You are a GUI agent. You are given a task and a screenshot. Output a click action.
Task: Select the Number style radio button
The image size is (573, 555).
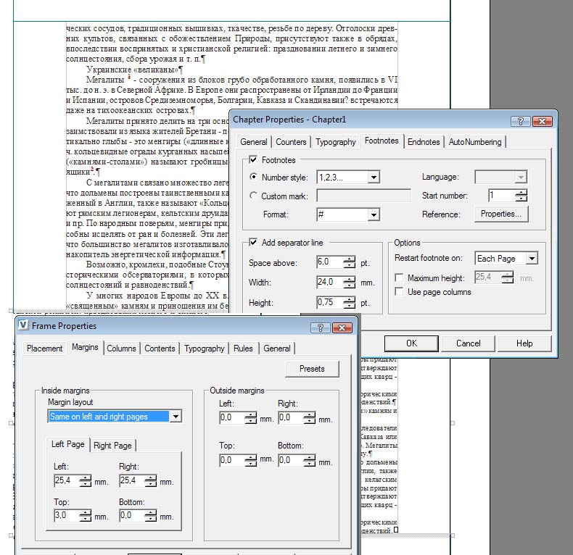click(x=253, y=177)
